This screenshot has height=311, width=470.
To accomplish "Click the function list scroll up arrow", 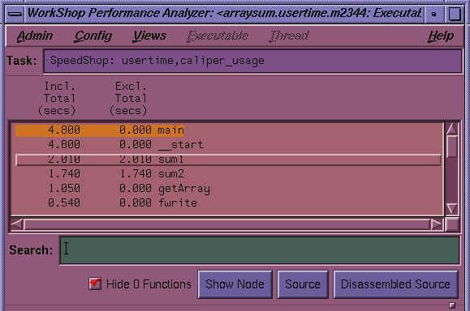I will point(451,129).
